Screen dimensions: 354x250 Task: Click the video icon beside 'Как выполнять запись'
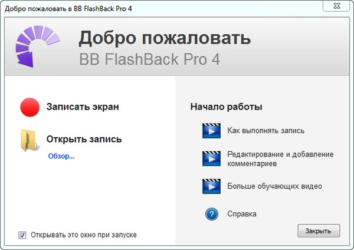point(211,131)
